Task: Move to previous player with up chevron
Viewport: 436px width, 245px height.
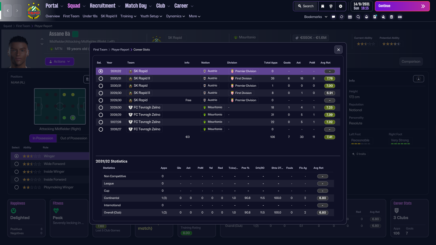Action: 42,39
